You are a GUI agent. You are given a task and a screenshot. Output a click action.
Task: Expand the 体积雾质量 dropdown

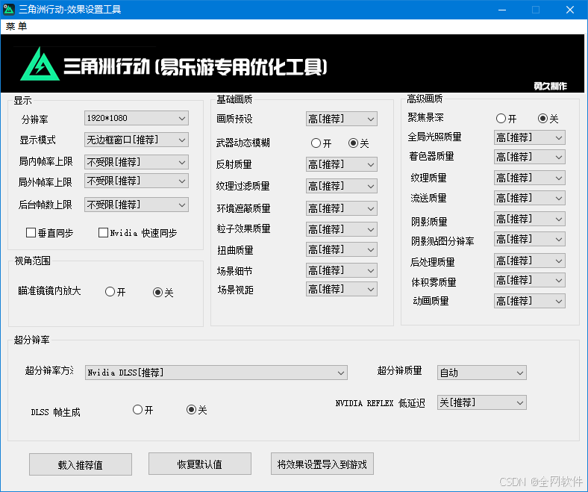[530, 280]
